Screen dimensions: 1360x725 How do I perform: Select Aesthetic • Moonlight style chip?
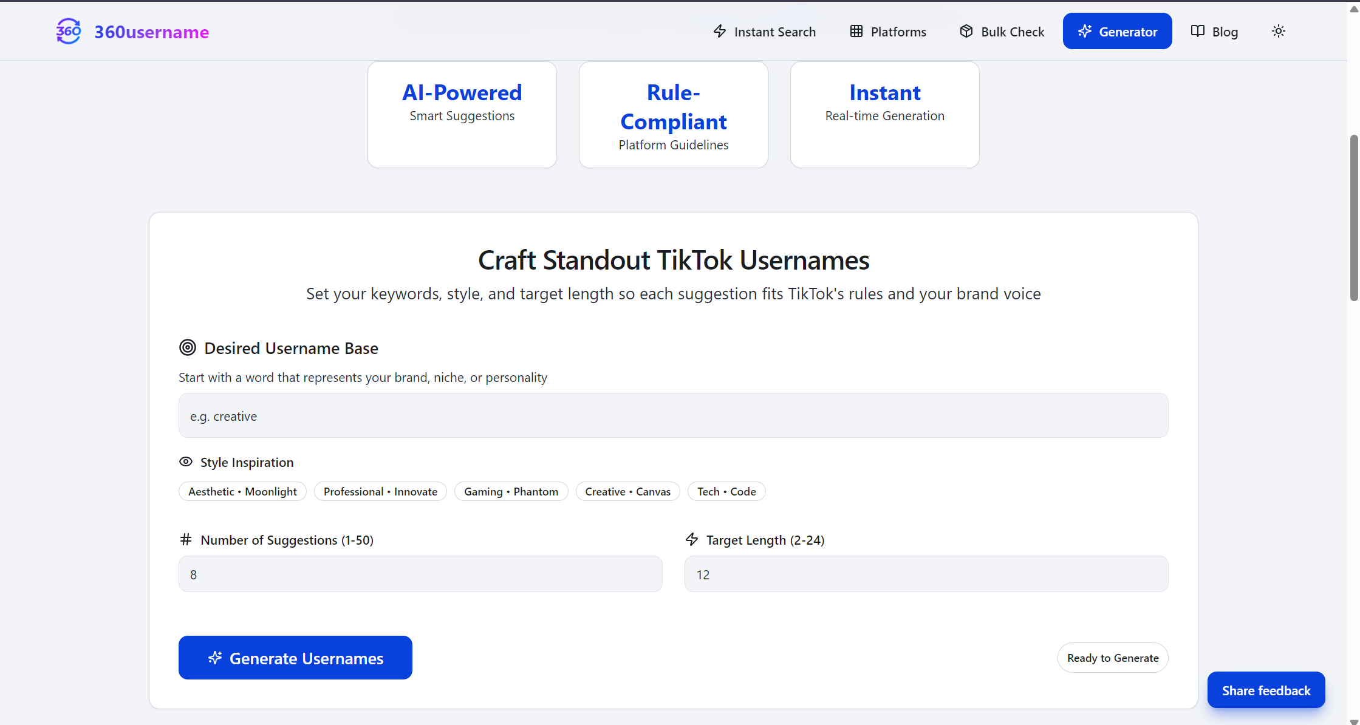[242, 491]
